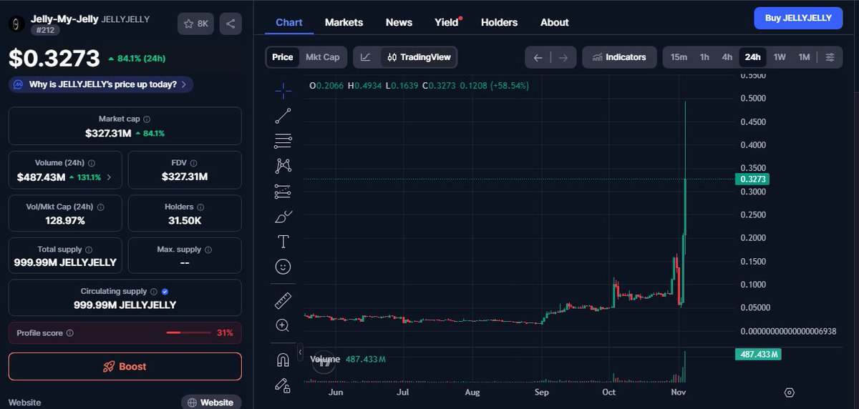Click the 128.97% Vol/Mkt Cap value

point(64,220)
